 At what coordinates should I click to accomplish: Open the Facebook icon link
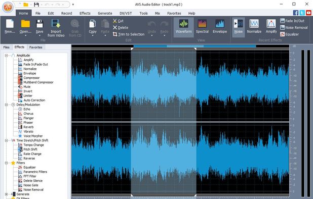click(x=296, y=13)
